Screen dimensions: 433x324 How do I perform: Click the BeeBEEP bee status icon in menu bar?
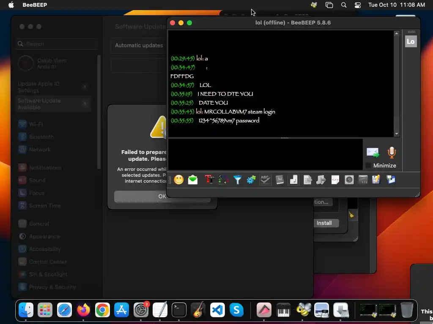[314, 5]
